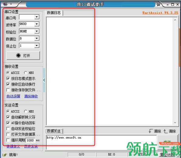Click the log area scrollbar down arrow
Screen dimensions: 181x158
pyautogui.click(x=175, y=123)
